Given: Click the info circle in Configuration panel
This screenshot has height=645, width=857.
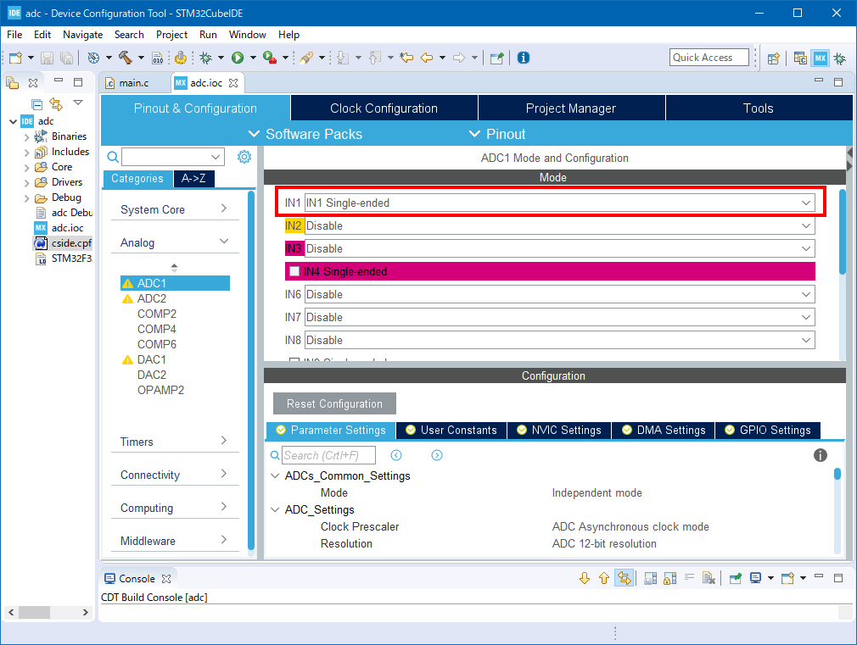Looking at the screenshot, I should click(x=821, y=455).
